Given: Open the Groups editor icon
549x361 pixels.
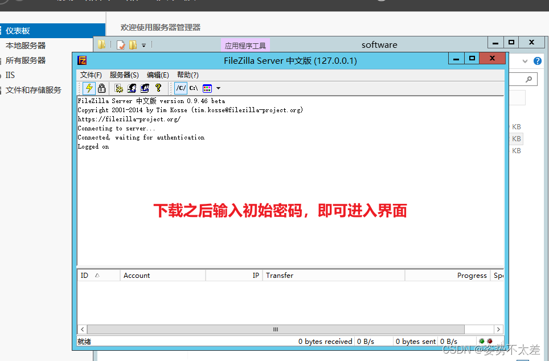Looking at the screenshot, I should tap(145, 88).
